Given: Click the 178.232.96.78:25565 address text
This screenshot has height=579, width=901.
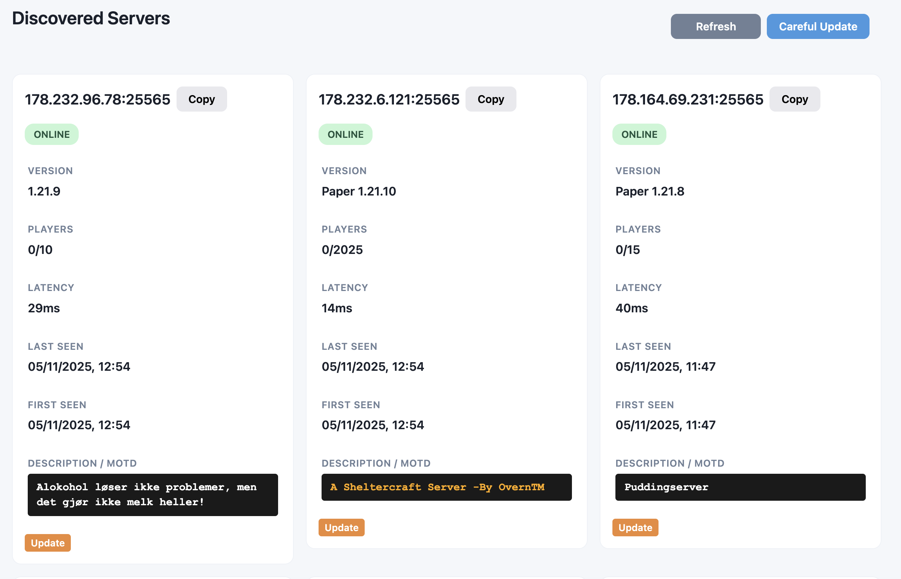Looking at the screenshot, I should point(97,100).
